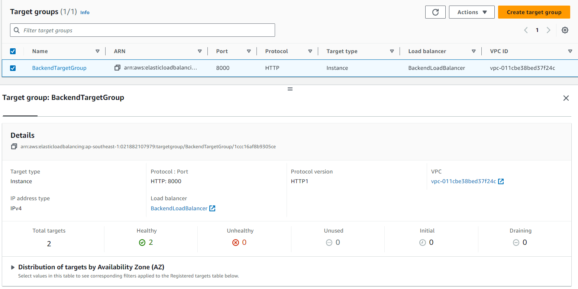Go to previous page arrow
The height and width of the screenshot is (289, 578).
pos(526,30)
